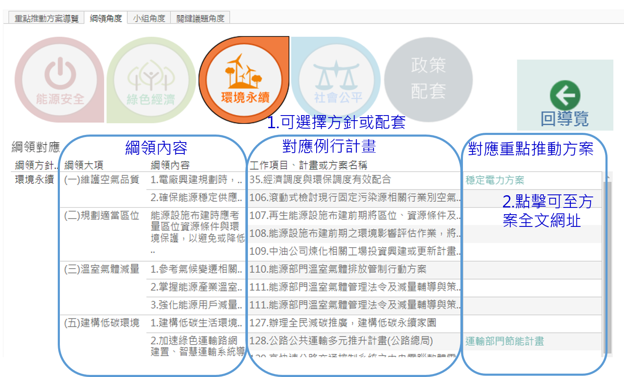Select item 128.公路公共運輸多元推升計畫
The image size is (624, 377).
pyautogui.click(x=341, y=341)
